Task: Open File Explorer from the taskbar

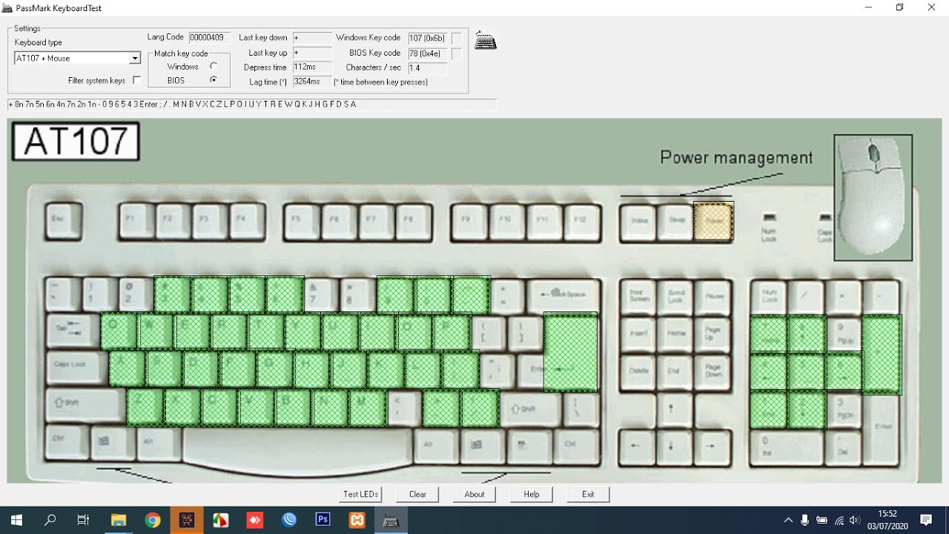Action: coord(118,520)
